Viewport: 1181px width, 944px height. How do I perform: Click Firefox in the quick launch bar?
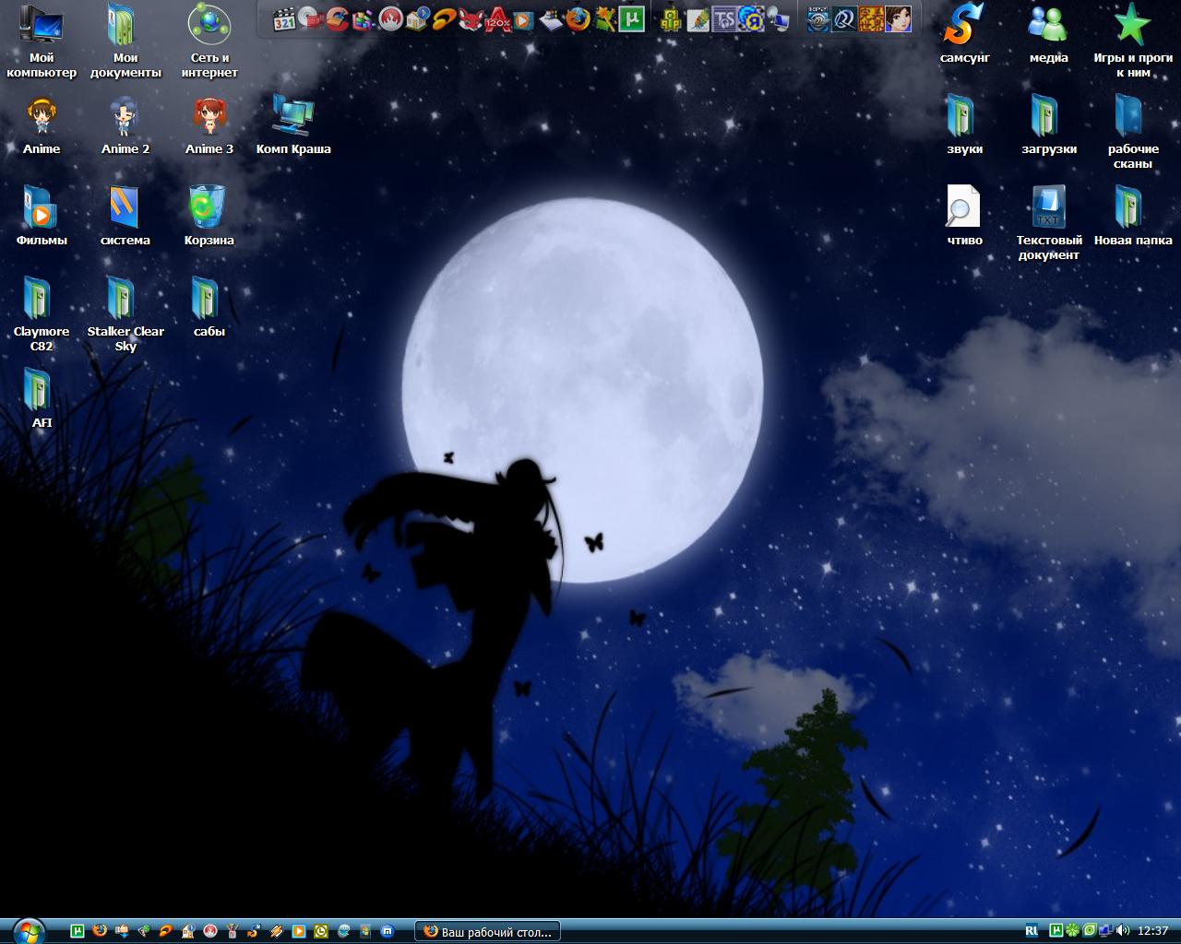pos(100,931)
